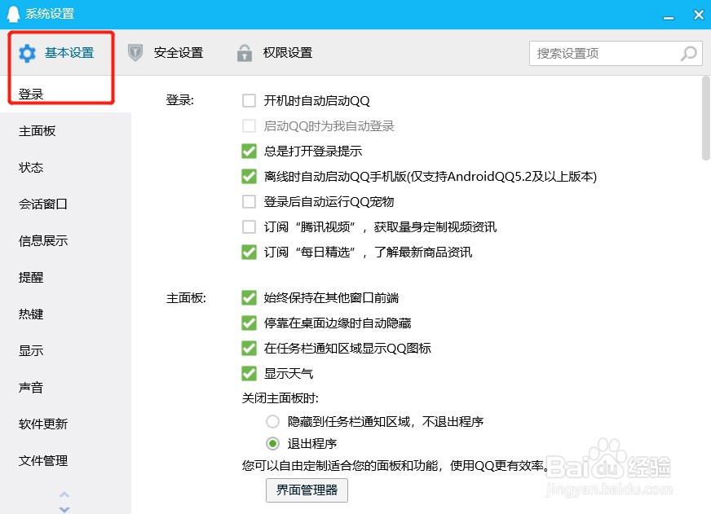Screen dimensions: 711x514
Task: Click the sidebar up chevron arrow
Action: point(64,494)
